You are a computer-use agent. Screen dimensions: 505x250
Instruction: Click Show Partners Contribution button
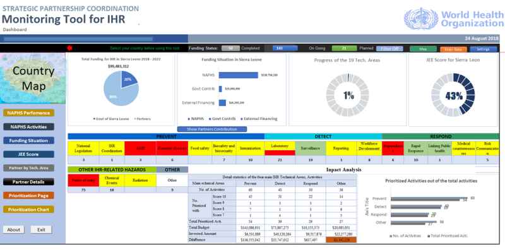point(212,129)
